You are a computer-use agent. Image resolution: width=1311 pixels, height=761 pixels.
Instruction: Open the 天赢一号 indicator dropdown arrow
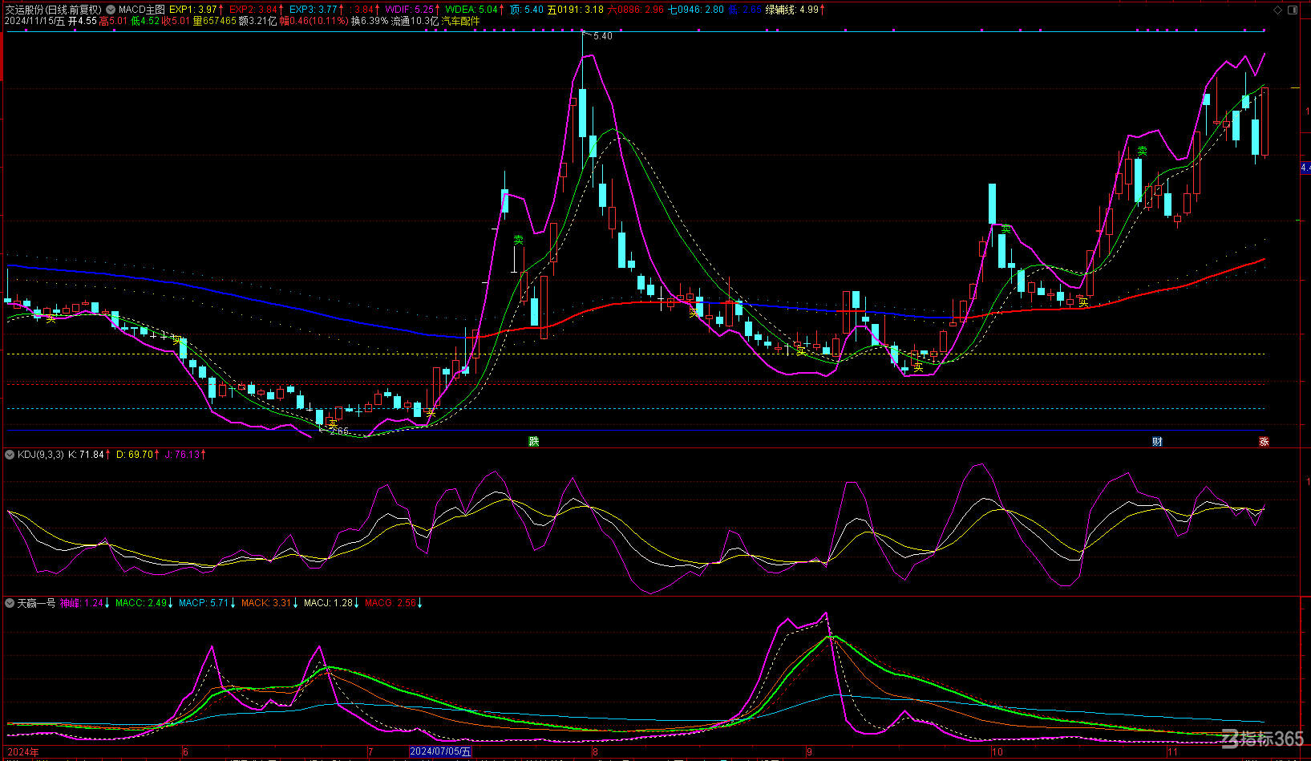pyautogui.click(x=10, y=603)
